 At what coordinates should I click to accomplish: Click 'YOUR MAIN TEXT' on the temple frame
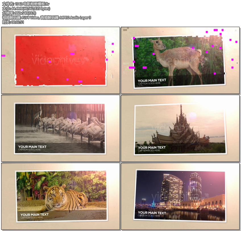(152, 147)
